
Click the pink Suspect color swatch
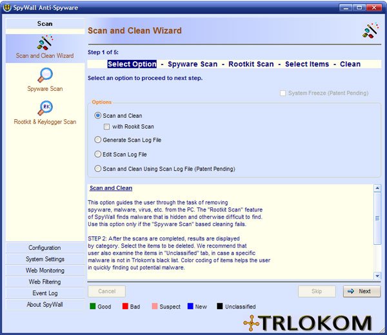coord(155,306)
